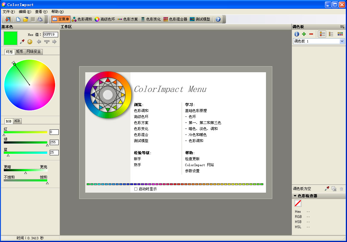Open the 帮助 Help menu
Viewport: 347px width, 242px height.
[x=58, y=12]
